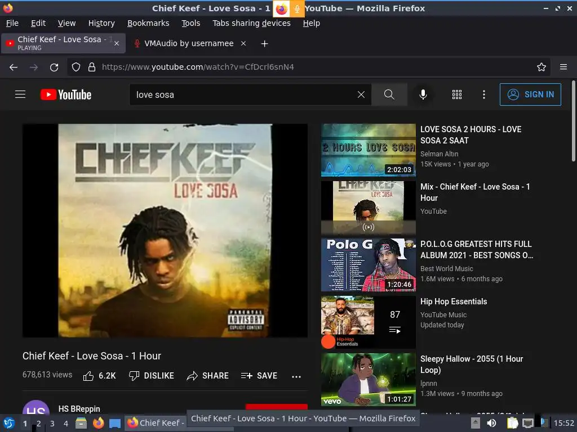Open the tracking protection shield
Viewport: 577px width, 432px height.
76,67
